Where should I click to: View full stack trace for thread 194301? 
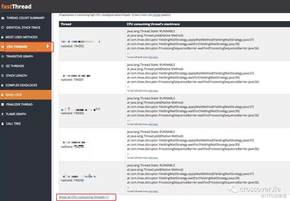coord(153,91)
